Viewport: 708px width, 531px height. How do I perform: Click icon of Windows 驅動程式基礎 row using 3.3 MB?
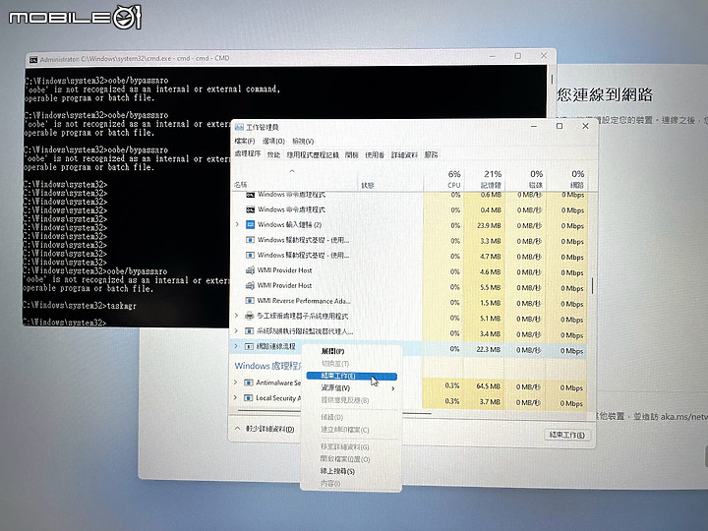point(250,240)
